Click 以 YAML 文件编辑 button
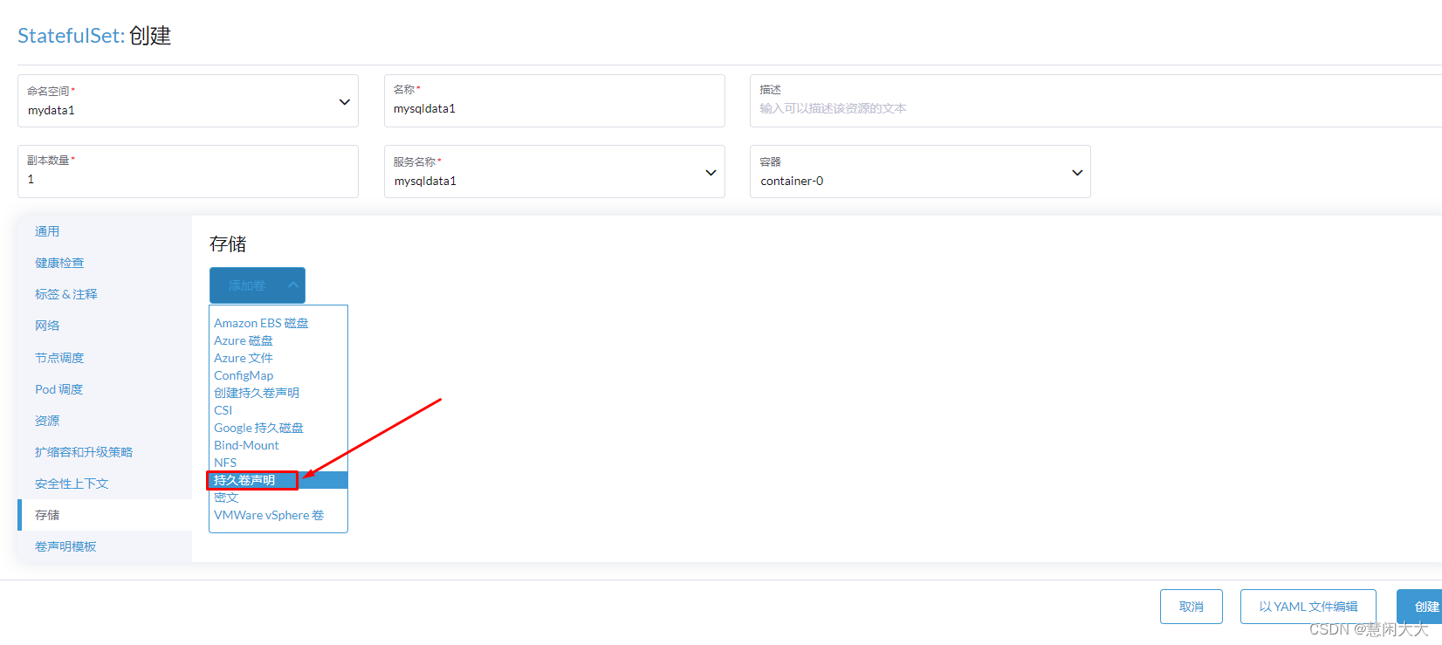Viewport: 1442px width, 645px height. pos(1308,607)
